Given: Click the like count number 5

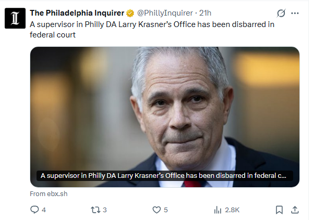Looking at the screenshot, I should [x=166, y=210].
